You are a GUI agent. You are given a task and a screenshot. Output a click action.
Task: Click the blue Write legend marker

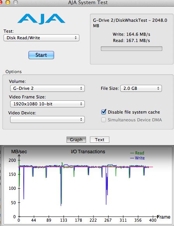pos(132,158)
